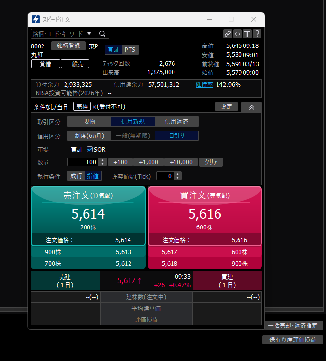Viewport: 326px width, 361px height.
Task: Click the magnifier search icon
Action: point(102,34)
